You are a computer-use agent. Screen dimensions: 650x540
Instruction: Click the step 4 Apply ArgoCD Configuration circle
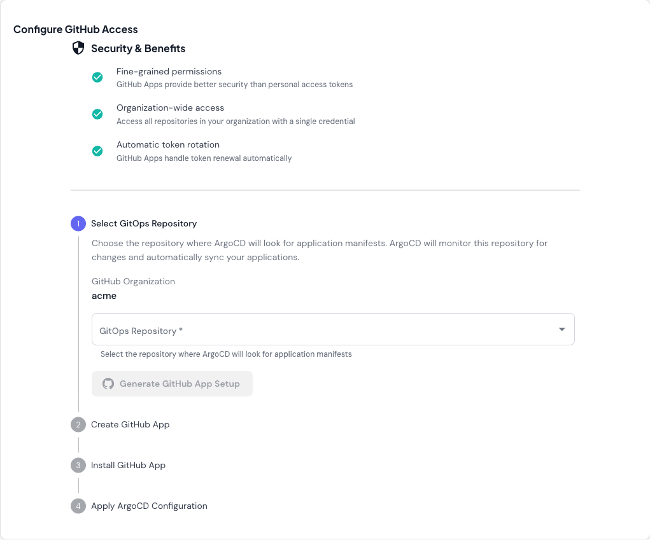tap(78, 506)
